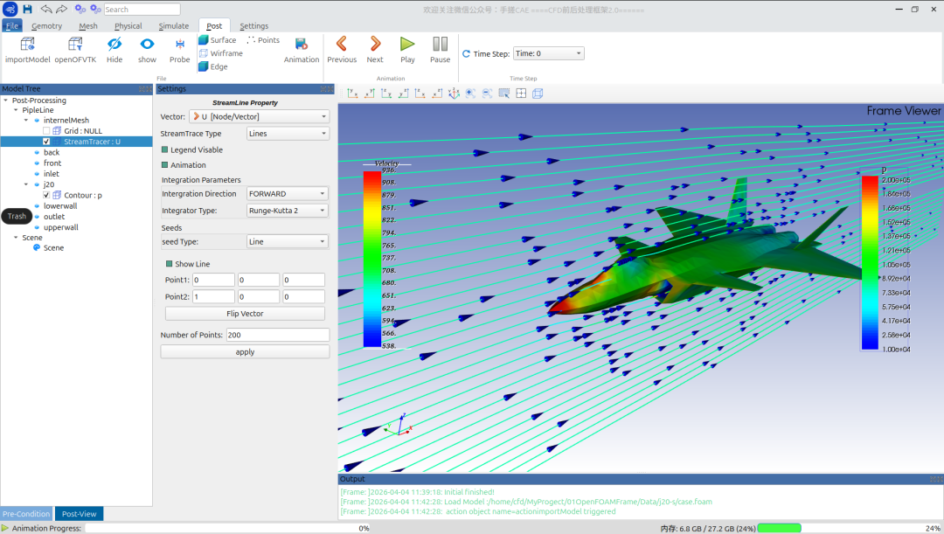
Task: Click the Flip Vector button
Action: pos(245,314)
